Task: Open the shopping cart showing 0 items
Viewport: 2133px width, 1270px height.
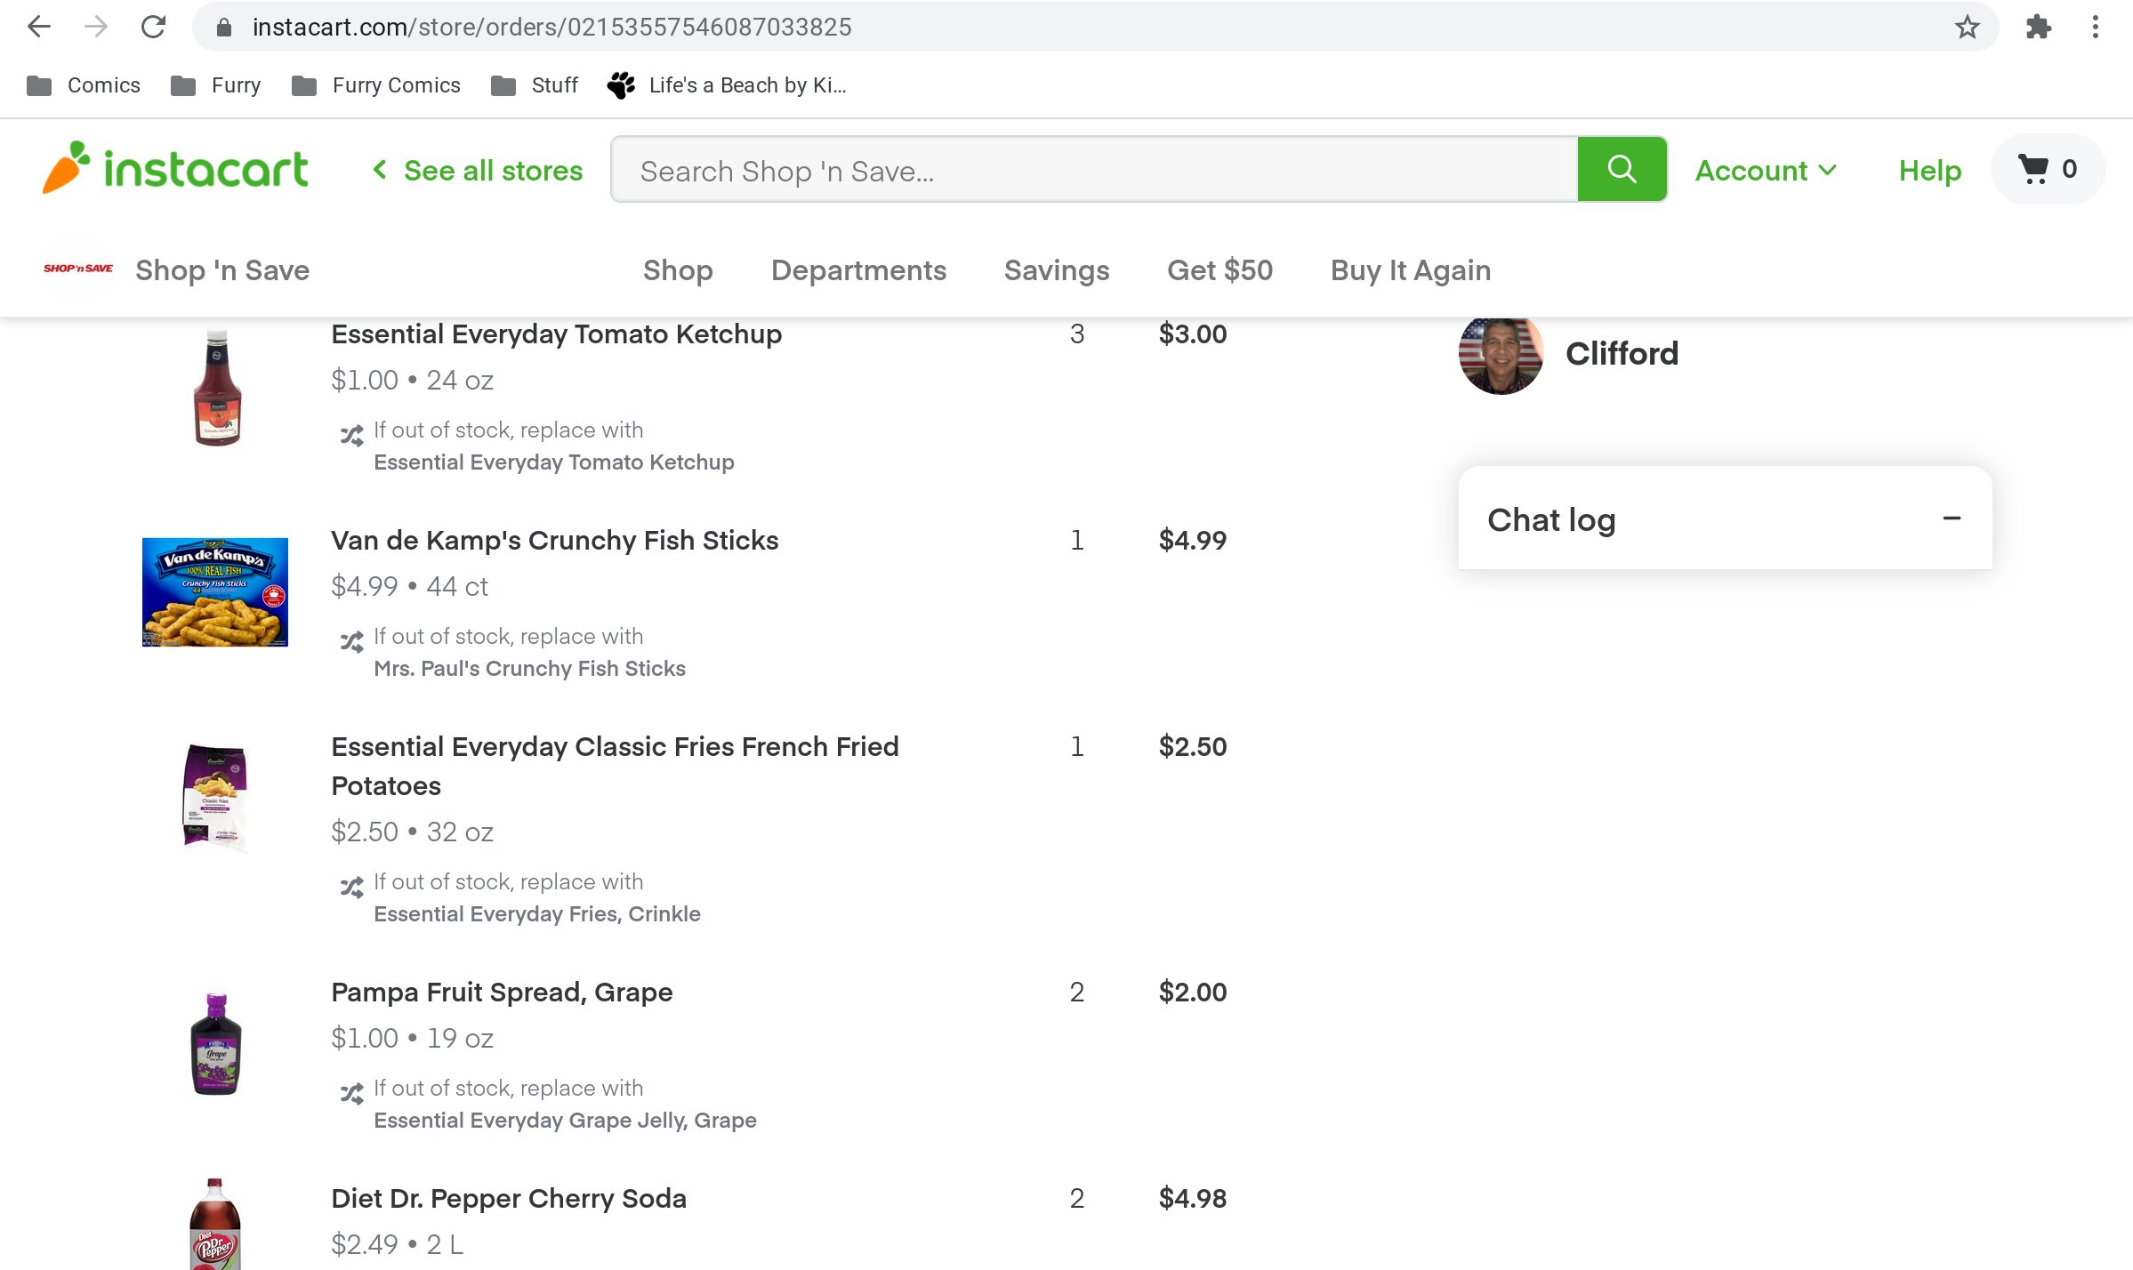Action: pos(2048,169)
